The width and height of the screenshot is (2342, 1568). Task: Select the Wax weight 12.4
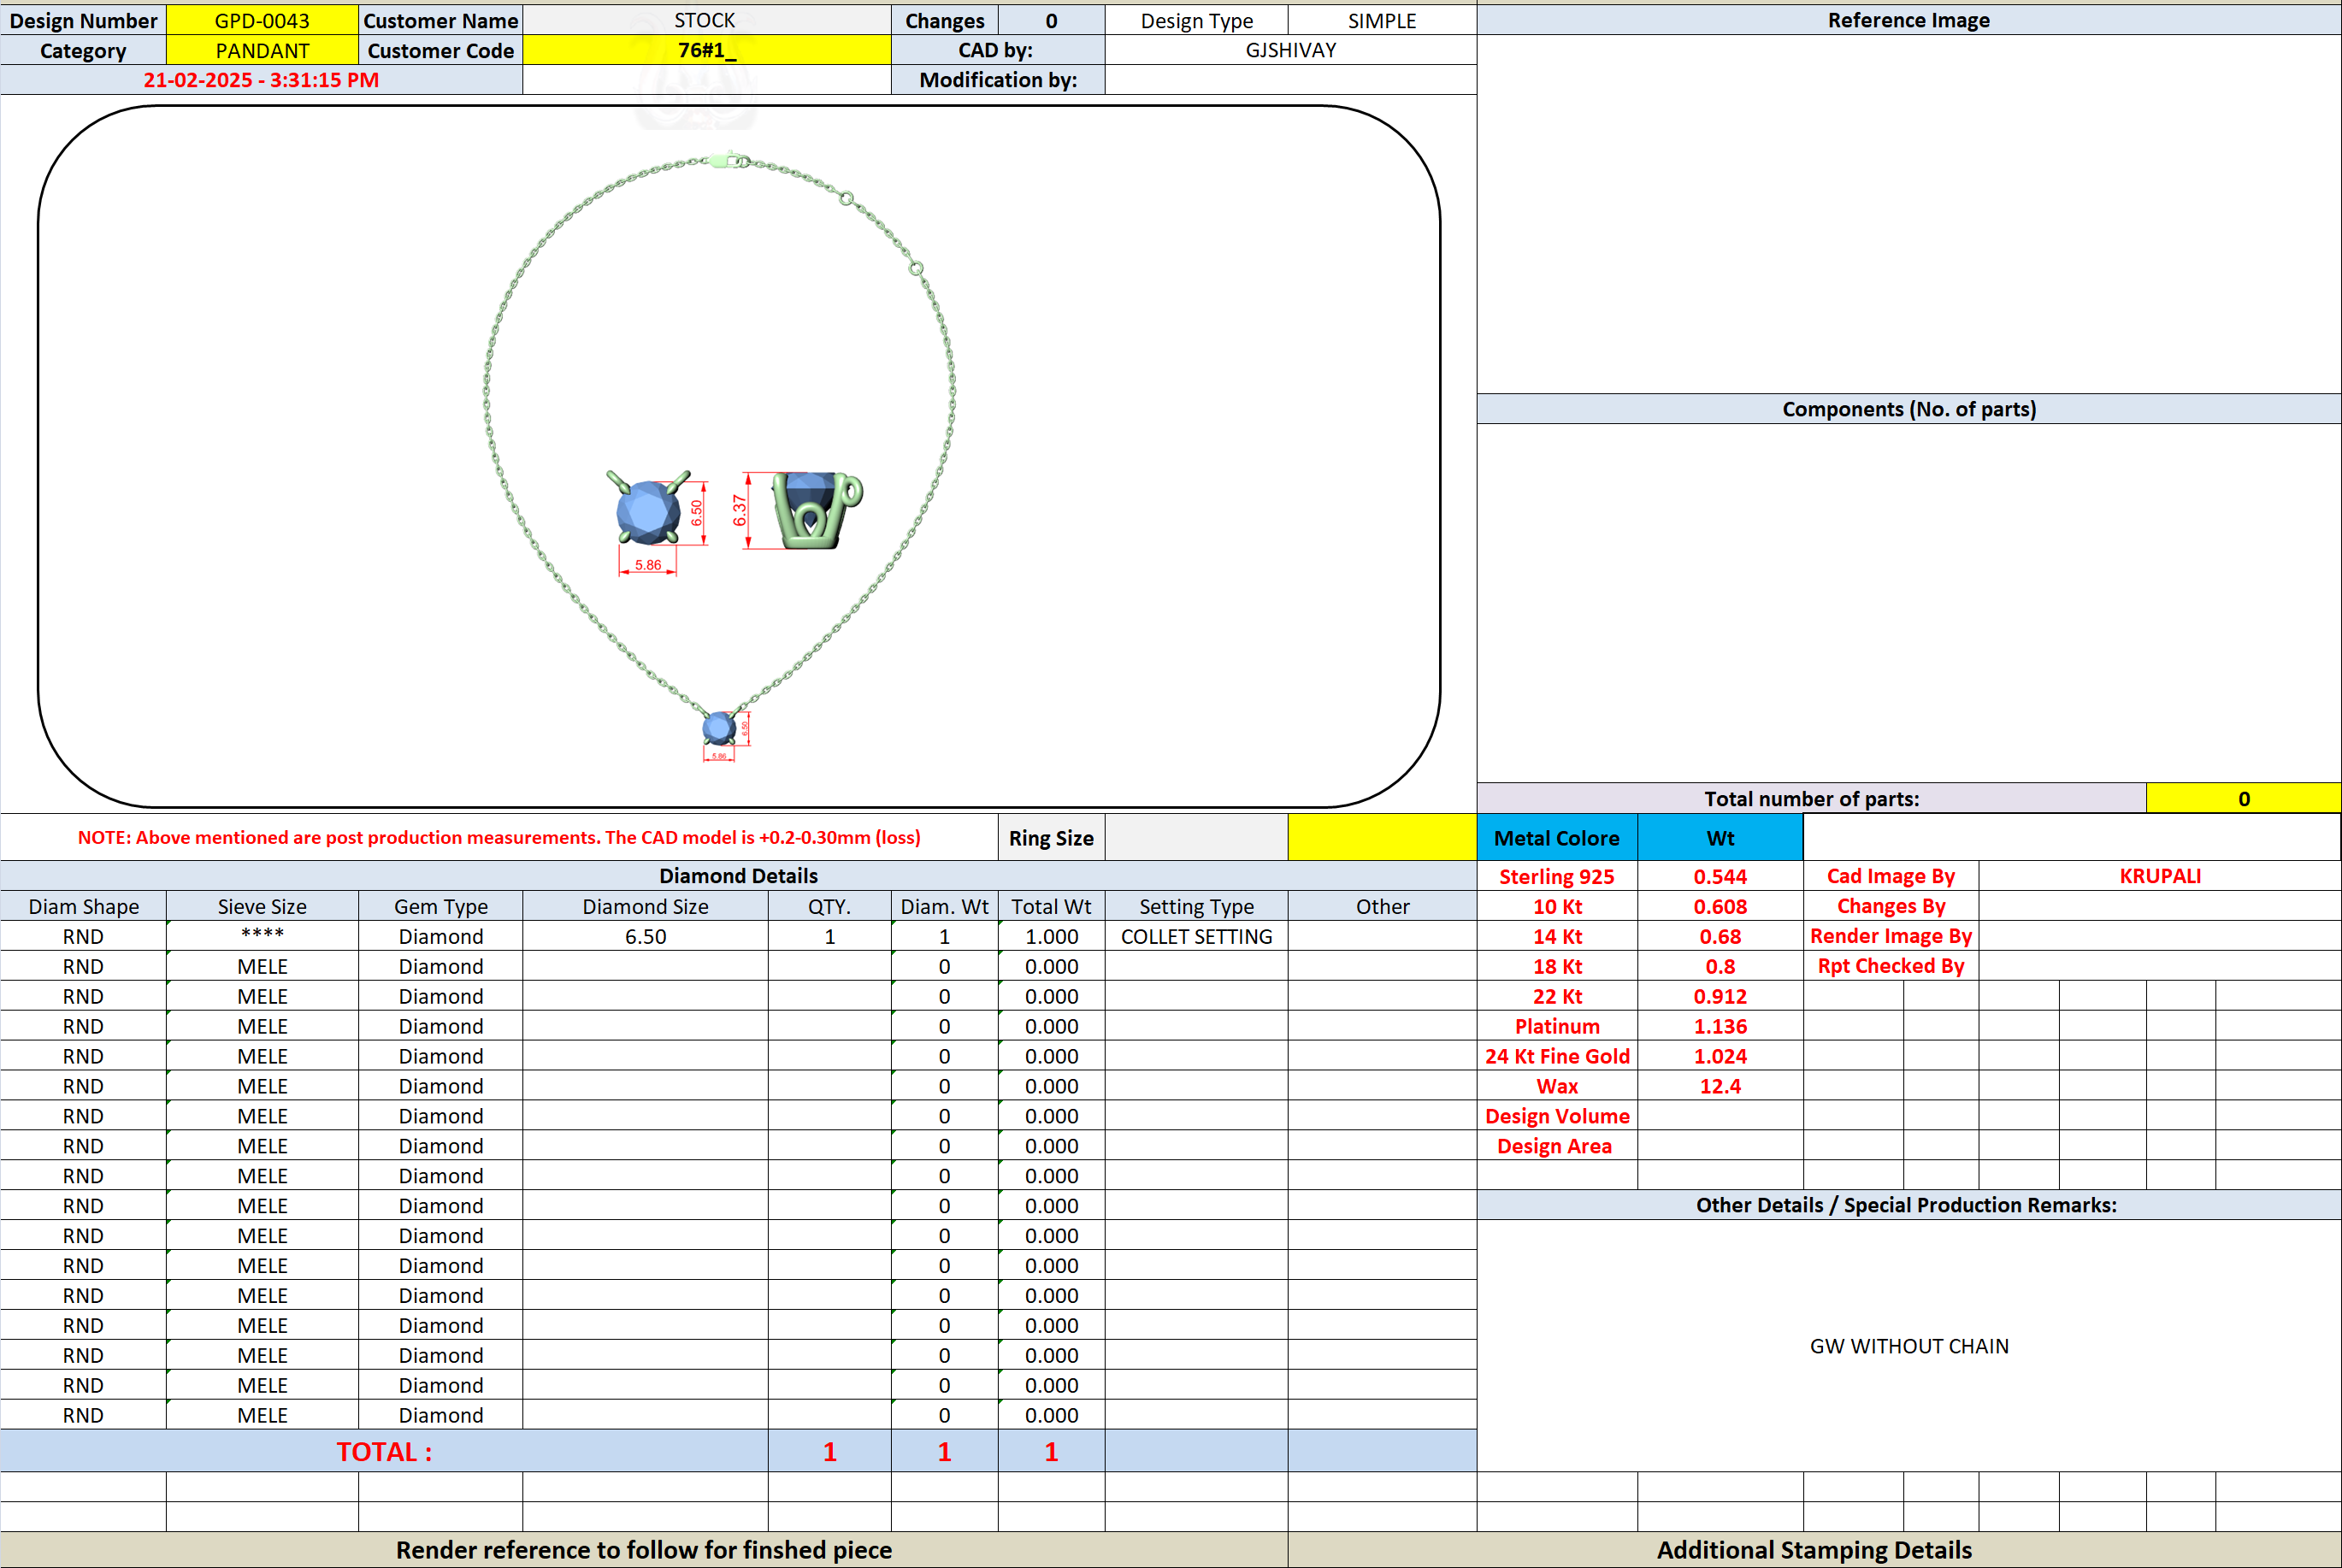point(1720,1086)
